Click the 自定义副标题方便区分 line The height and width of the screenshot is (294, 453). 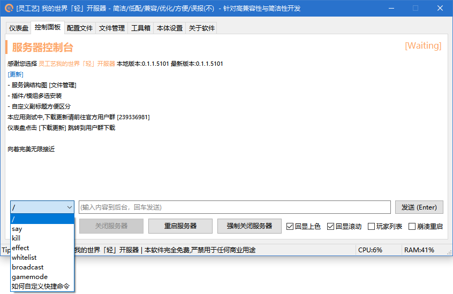[x=39, y=106]
